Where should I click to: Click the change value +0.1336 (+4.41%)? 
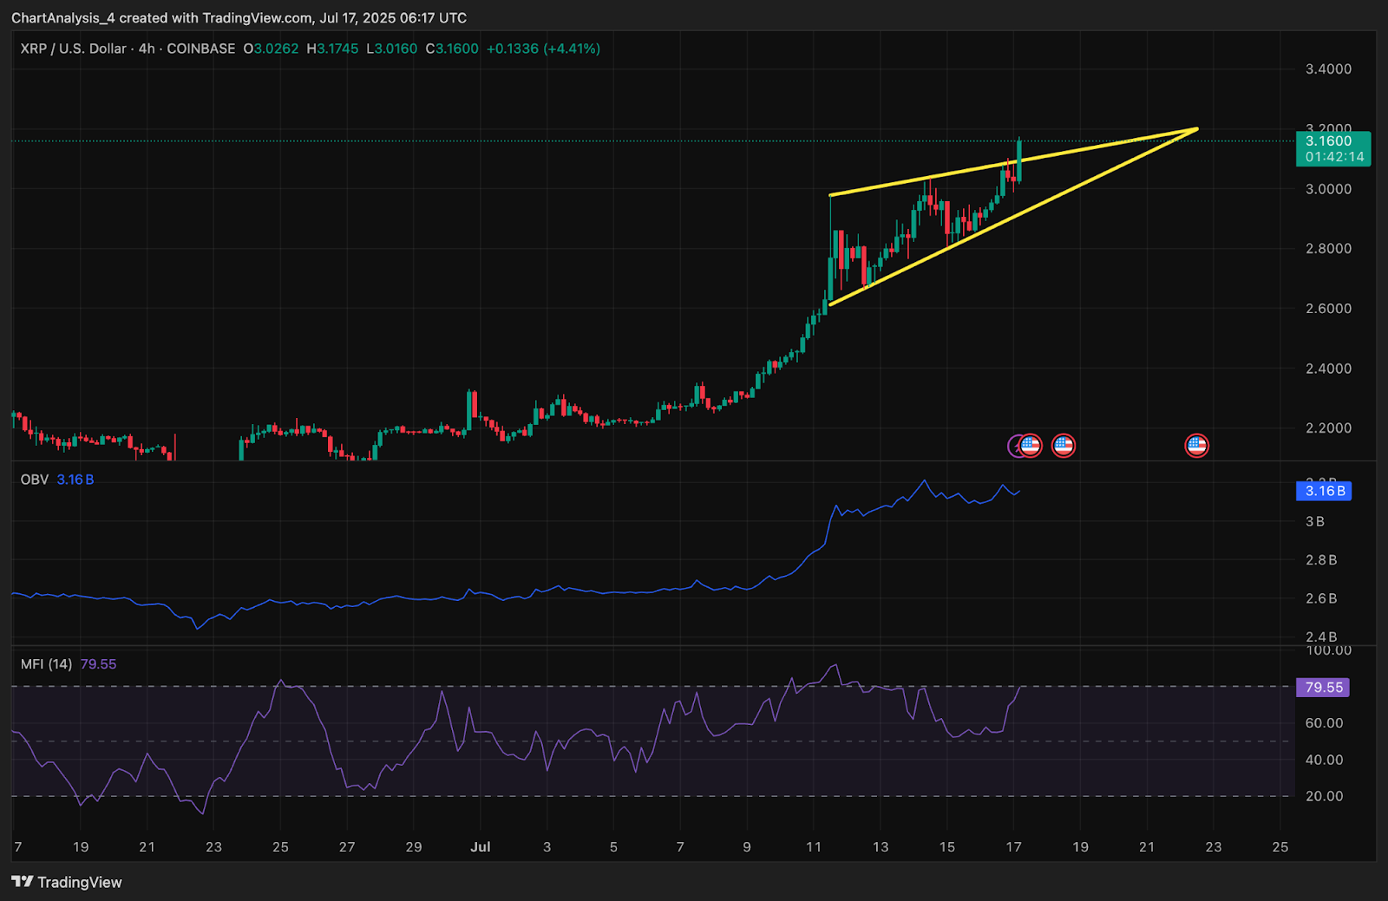point(543,49)
